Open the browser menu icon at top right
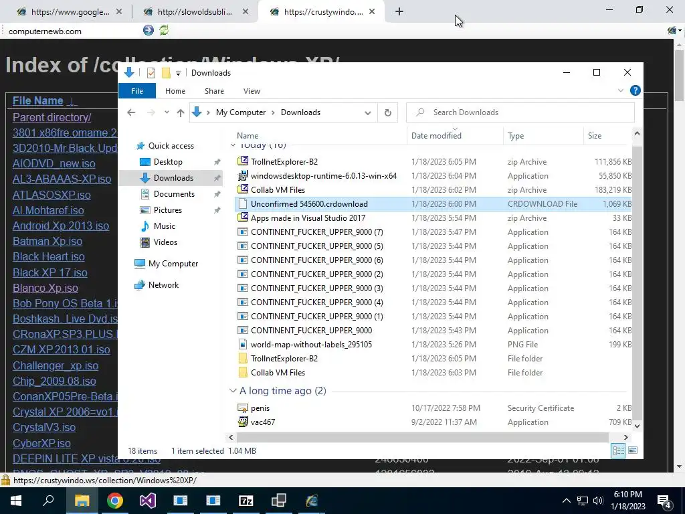Image resolution: width=685 pixels, height=514 pixels. 674,31
